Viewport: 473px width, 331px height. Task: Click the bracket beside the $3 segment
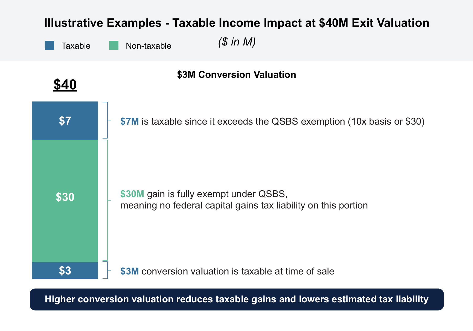point(107,270)
